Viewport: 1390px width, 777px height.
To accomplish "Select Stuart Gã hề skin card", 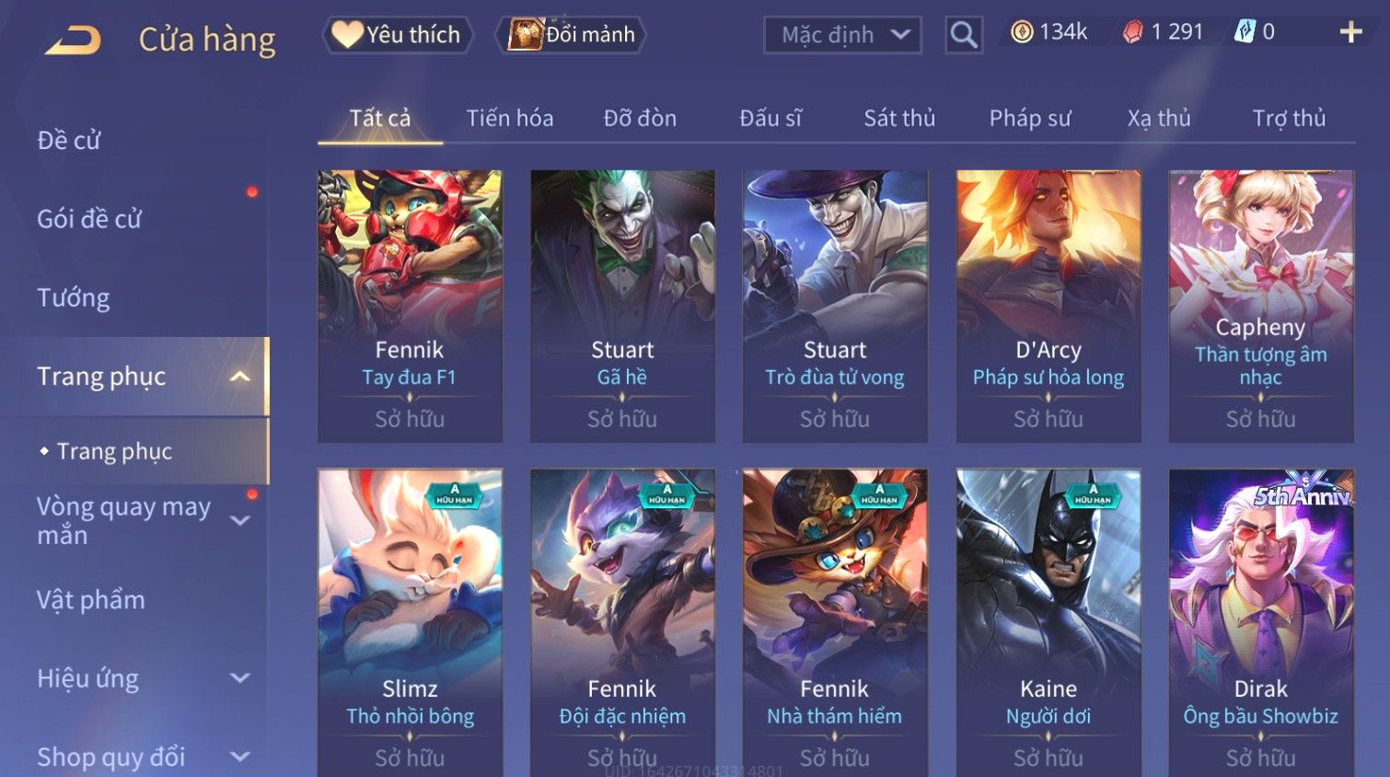I will [622, 306].
